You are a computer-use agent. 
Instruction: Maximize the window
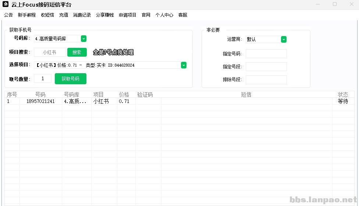(x=335, y=4)
